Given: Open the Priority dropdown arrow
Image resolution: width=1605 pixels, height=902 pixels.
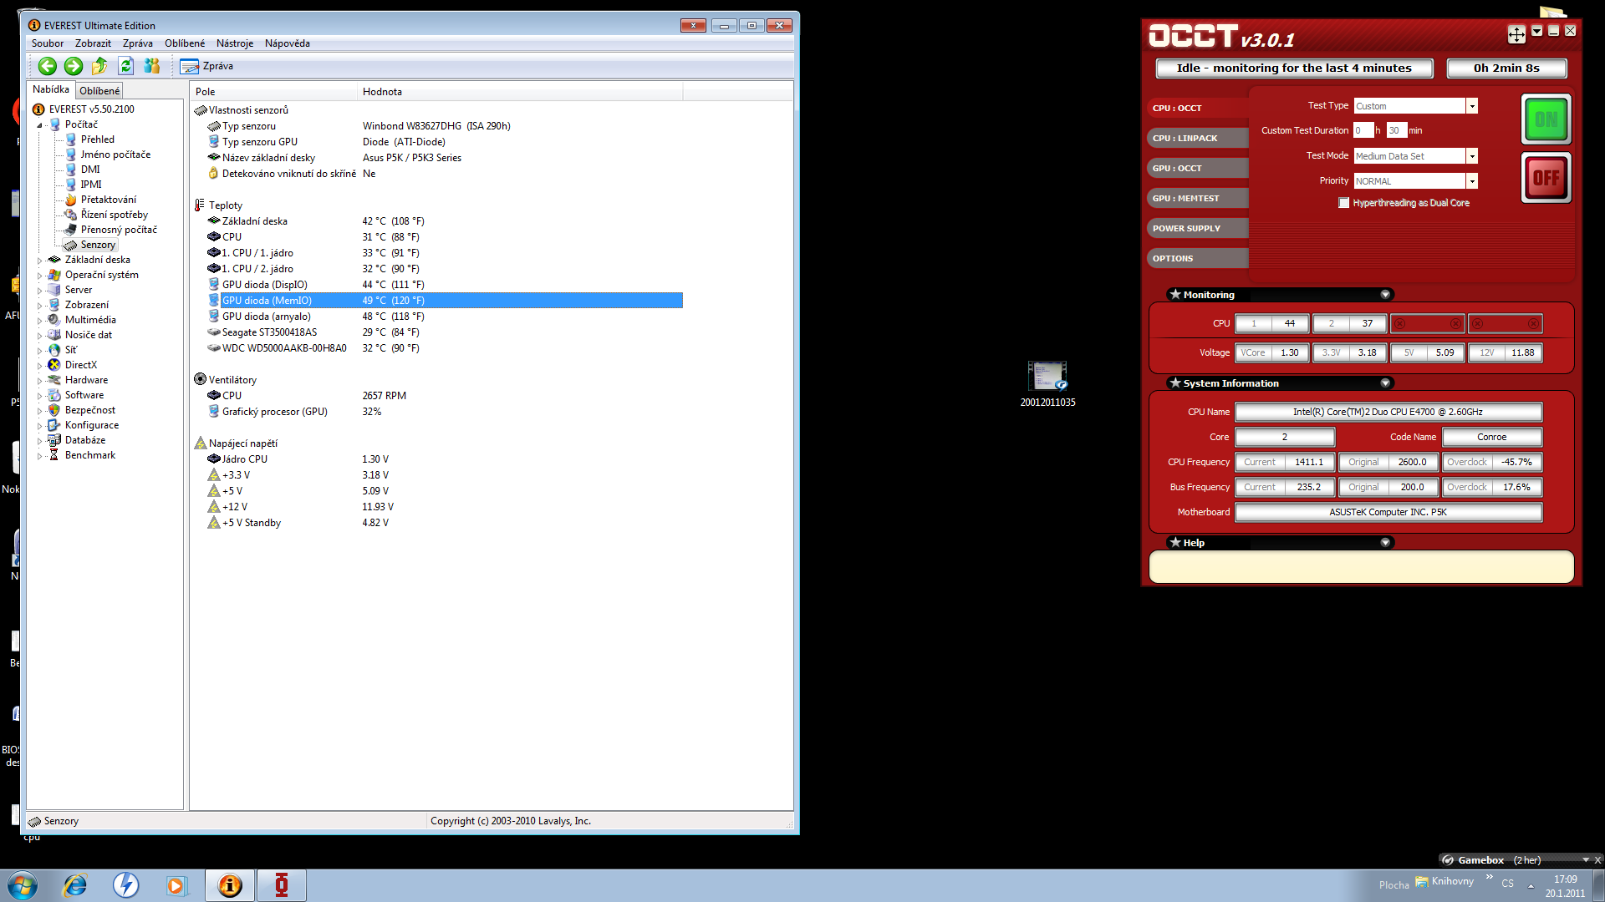Looking at the screenshot, I should 1472,181.
